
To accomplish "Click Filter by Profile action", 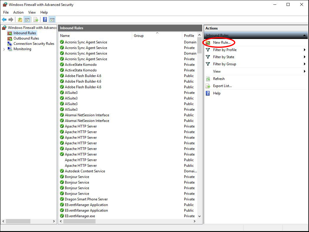I will [x=225, y=50].
